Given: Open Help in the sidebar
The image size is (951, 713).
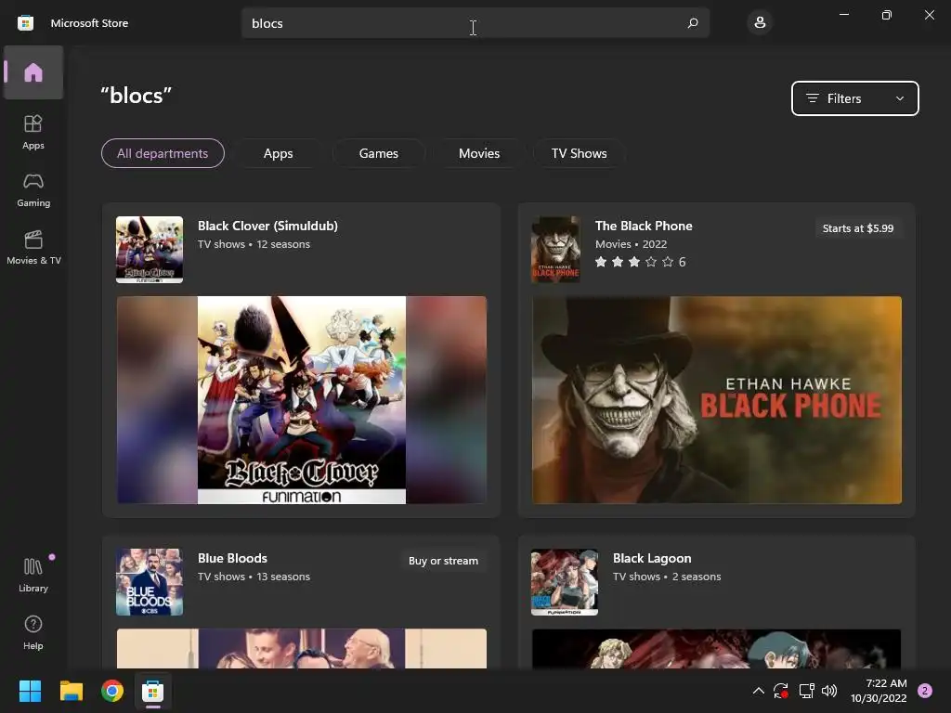Looking at the screenshot, I should [x=33, y=632].
